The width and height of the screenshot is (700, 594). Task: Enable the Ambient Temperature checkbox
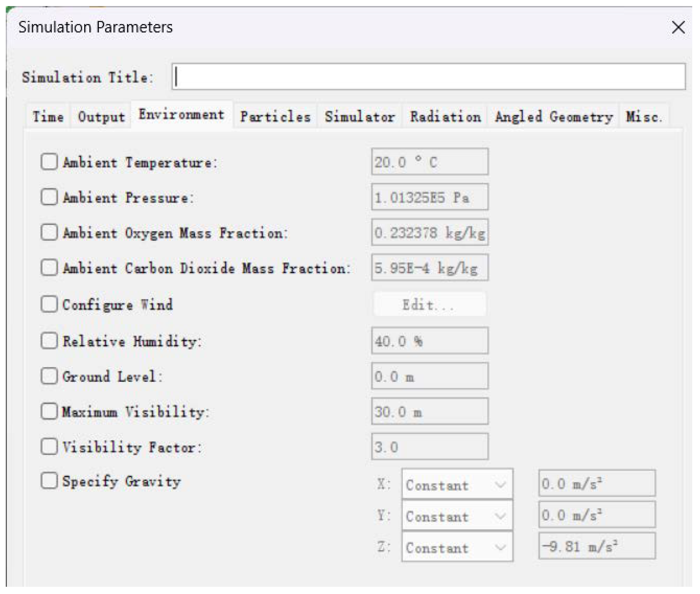click(x=49, y=162)
